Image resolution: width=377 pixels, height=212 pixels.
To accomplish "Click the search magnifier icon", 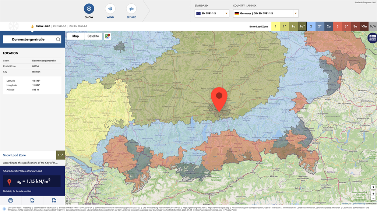I will pyautogui.click(x=57, y=39).
